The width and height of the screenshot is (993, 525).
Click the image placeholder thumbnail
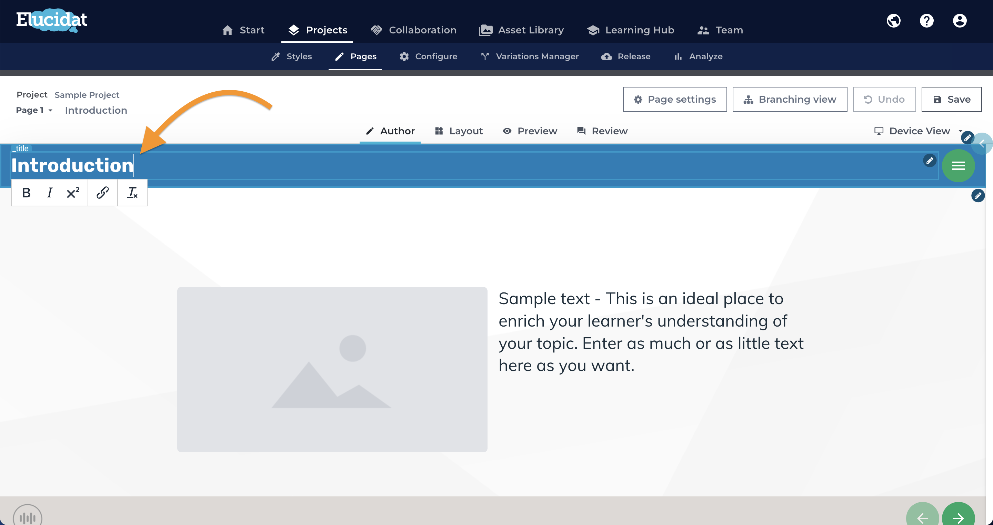click(332, 369)
